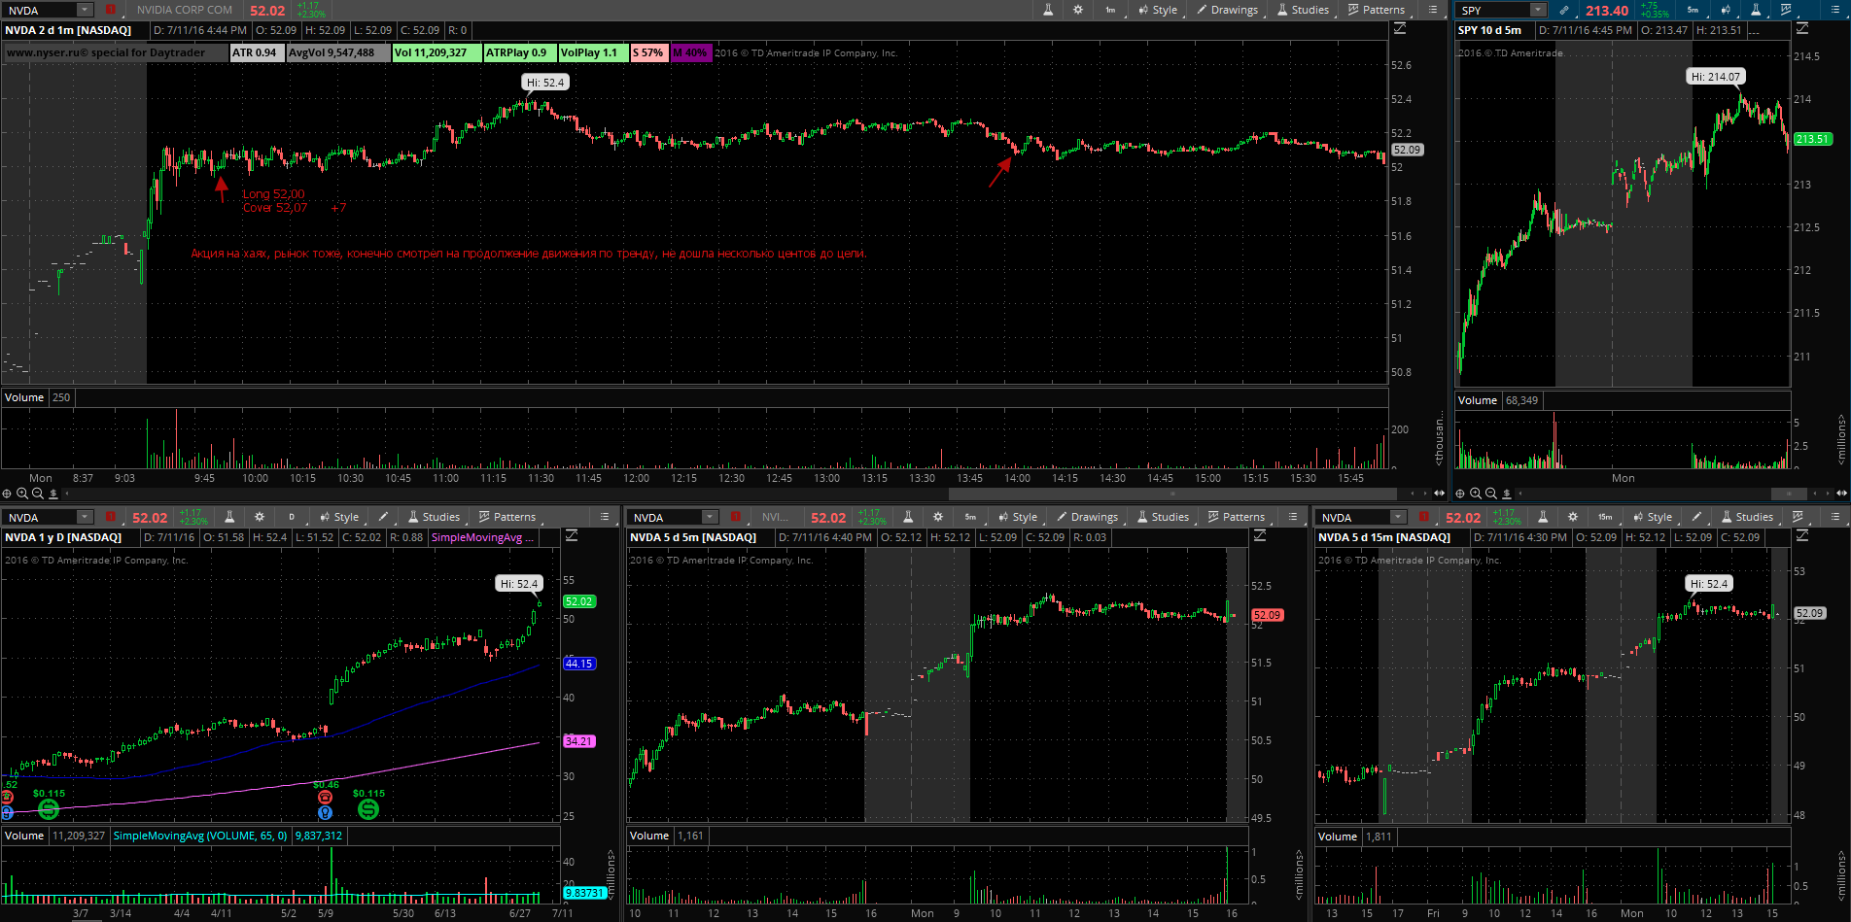The width and height of the screenshot is (1851, 922).
Task: Open the 5m timeframe selector on NVDA 5m chart
Action: point(970,517)
